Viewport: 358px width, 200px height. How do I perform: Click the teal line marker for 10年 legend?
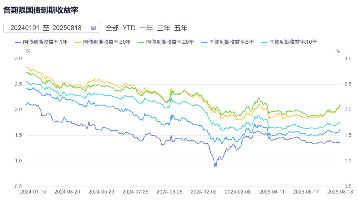pyautogui.click(x=265, y=42)
